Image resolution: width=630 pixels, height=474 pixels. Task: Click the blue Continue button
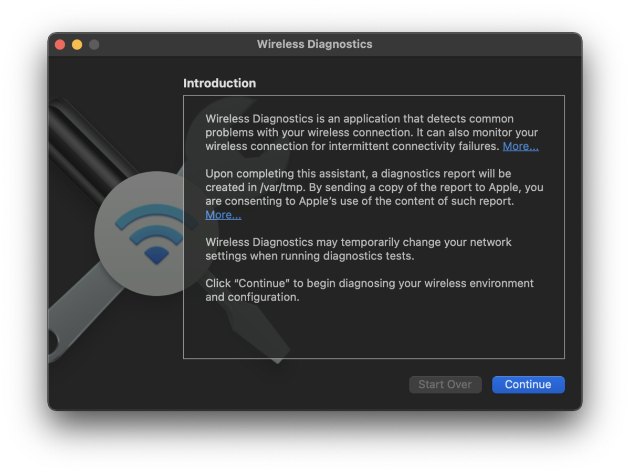coord(528,385)
